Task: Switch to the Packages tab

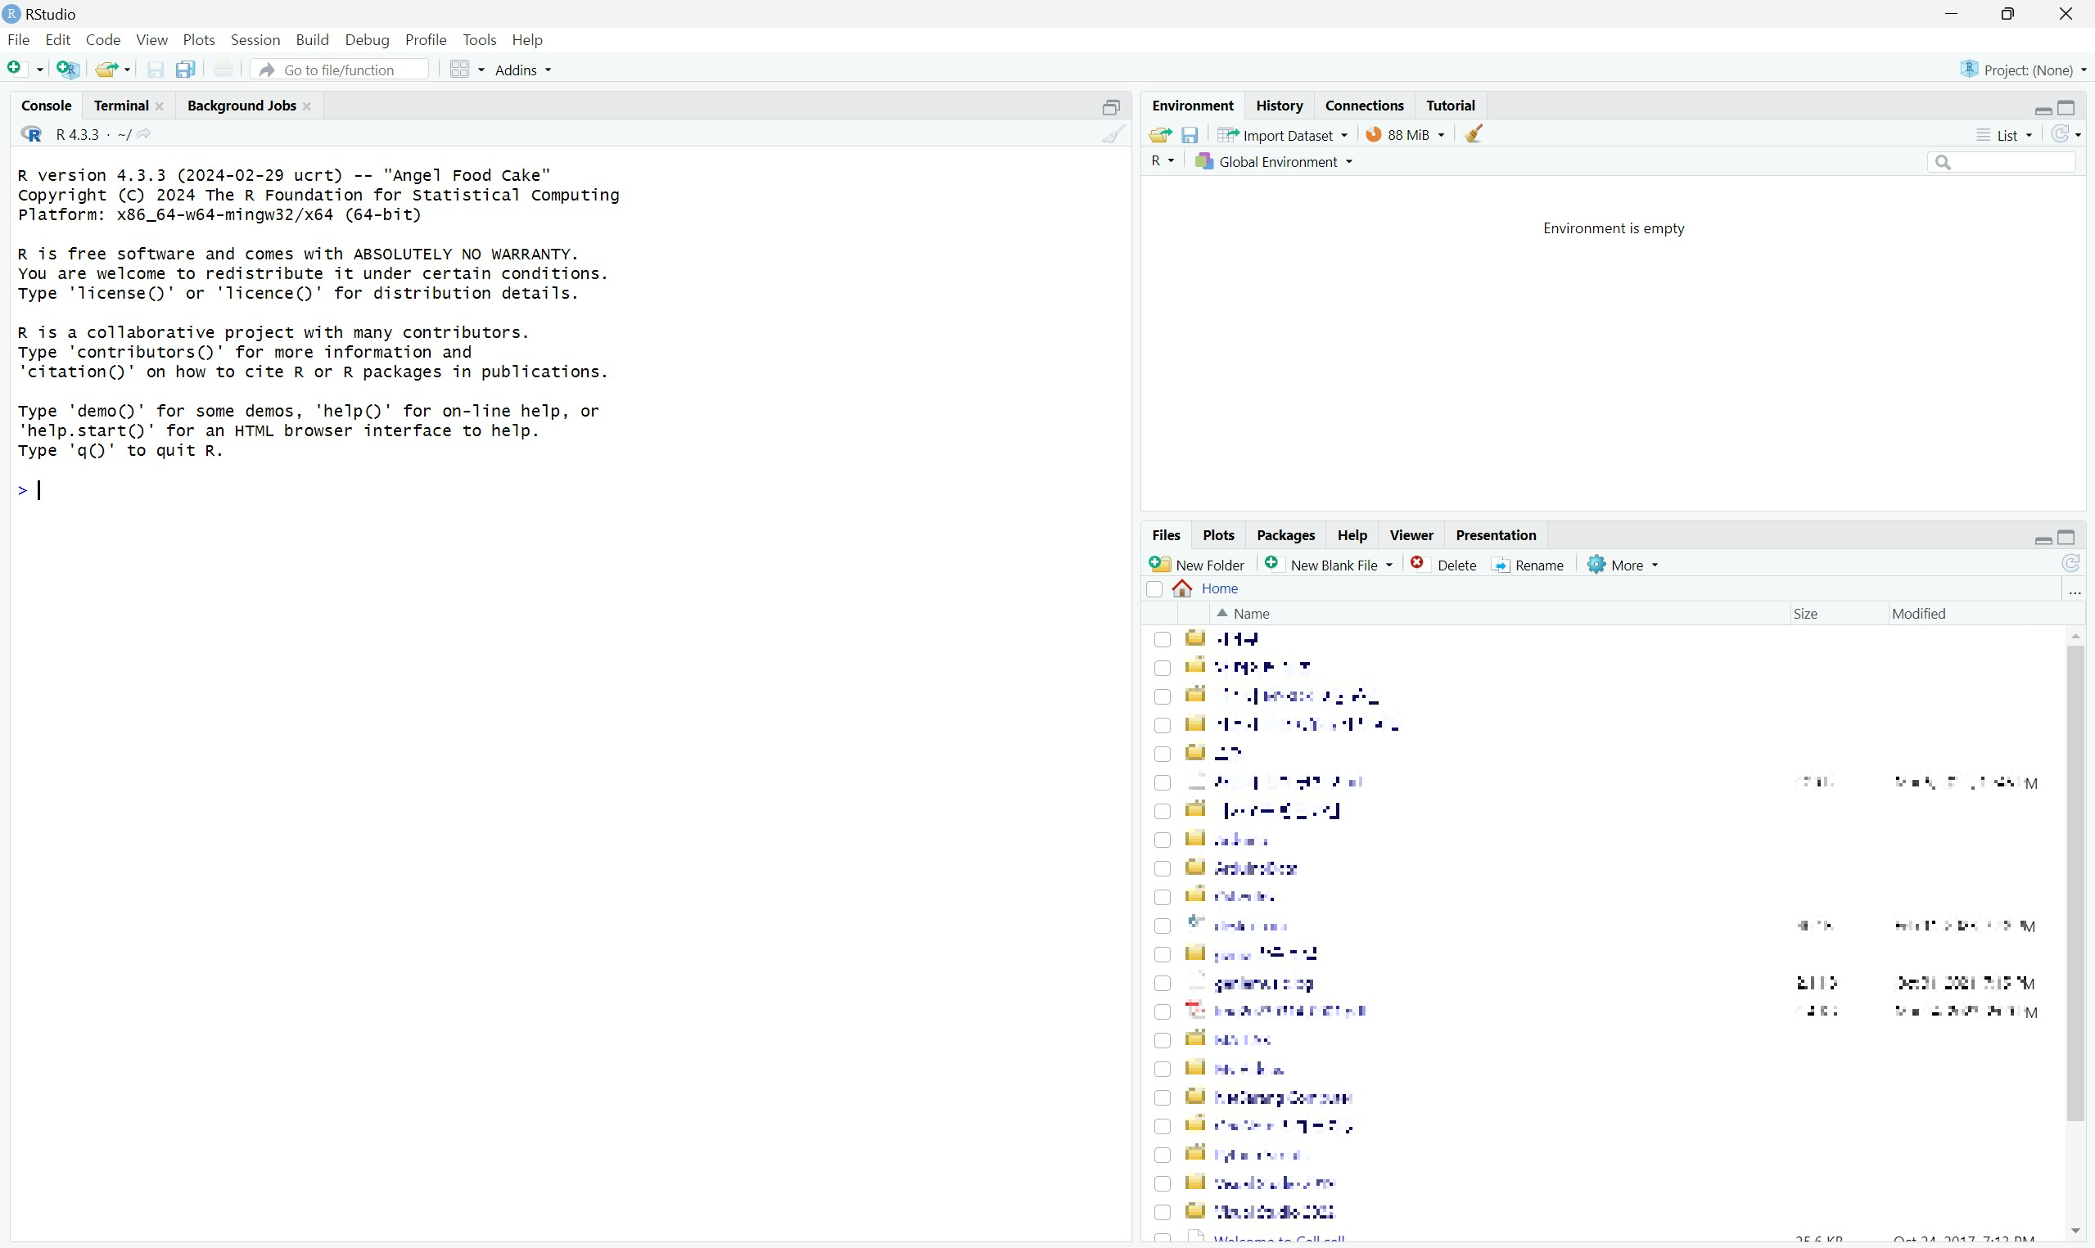Action: 1285,536
